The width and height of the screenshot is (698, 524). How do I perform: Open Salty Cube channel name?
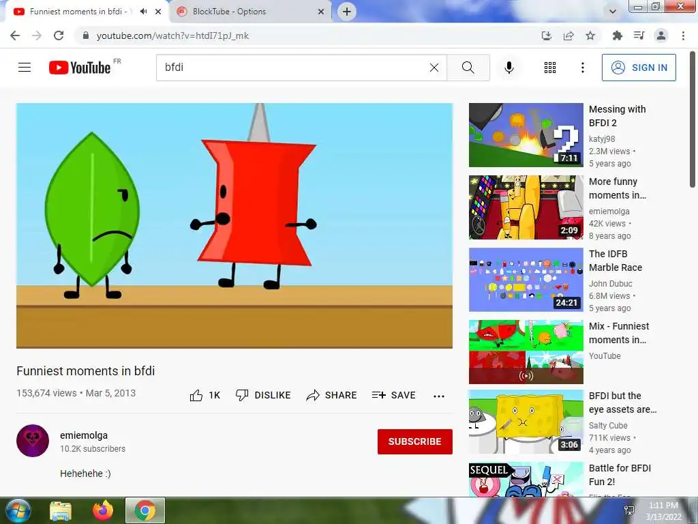608,426
